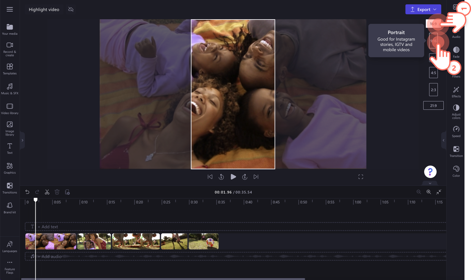The height and width of the screenshot is (280, 471).
Task: Toggle fullscreen preview
Action: pos(361,177)
